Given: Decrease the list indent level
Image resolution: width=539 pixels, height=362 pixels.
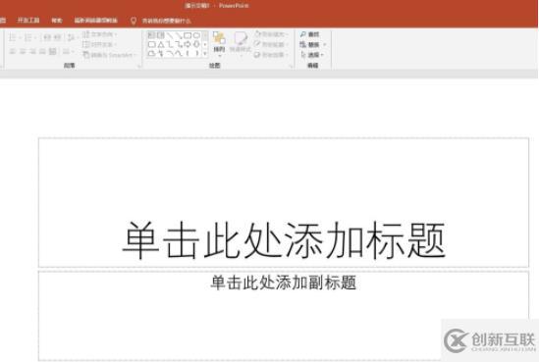Looking at the screenshot, I should point(47,37).
